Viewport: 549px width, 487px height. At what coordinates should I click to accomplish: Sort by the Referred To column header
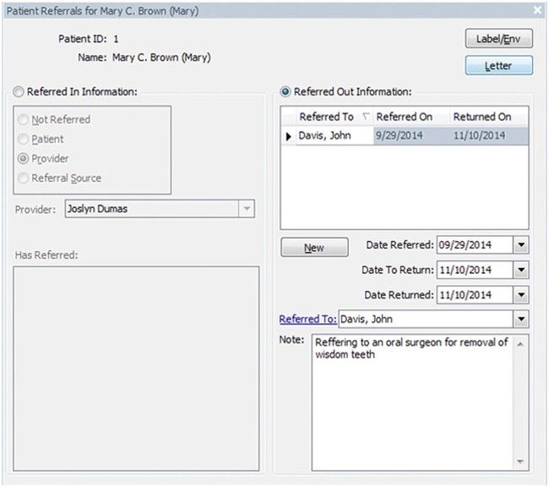click(326, 117)
